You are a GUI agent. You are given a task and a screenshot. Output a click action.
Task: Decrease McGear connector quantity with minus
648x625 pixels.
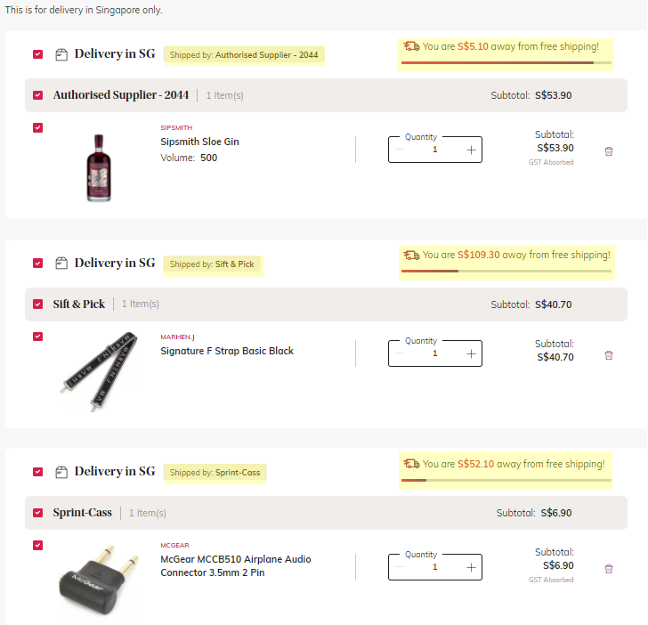click(400, 567)
